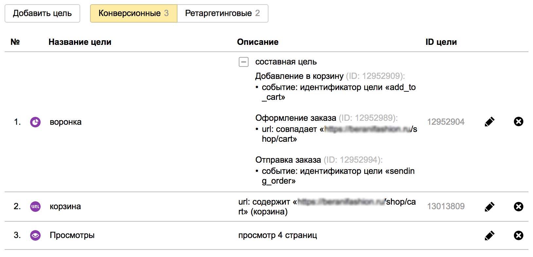This screenshot has width=533, height=257.
Task: Delete the корзина goal
Action: tap(519, 207)
